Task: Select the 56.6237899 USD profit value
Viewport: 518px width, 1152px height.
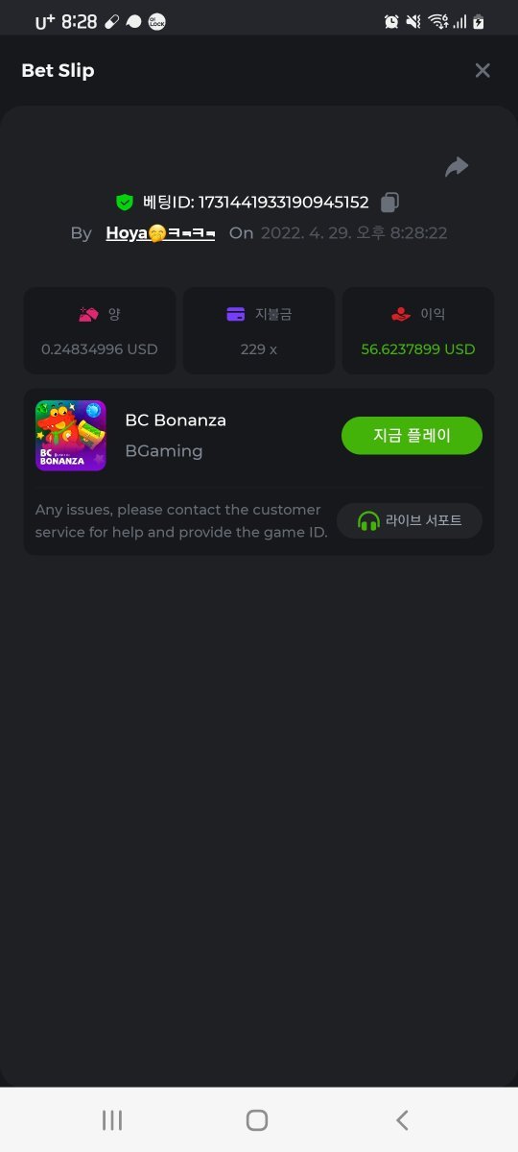Action: 418,349
